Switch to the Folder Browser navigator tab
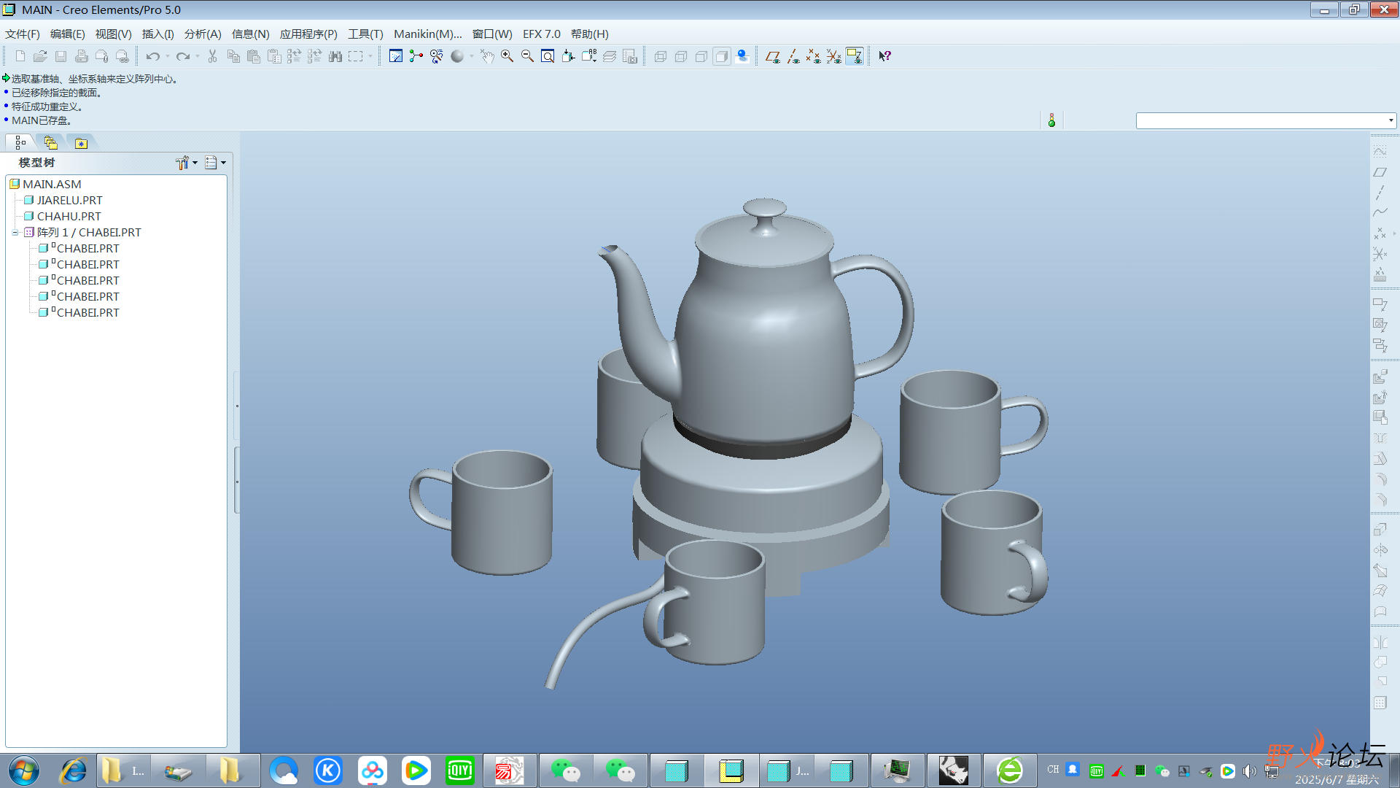This screenshot has width=1400, height=788. point(50,142)
